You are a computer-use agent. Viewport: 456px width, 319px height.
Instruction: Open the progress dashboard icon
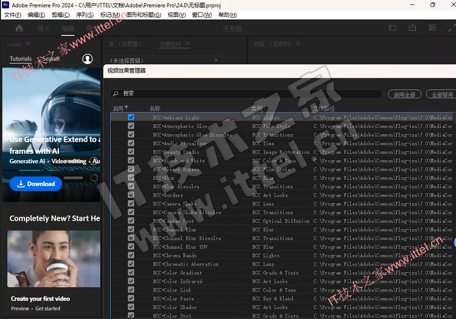tap(433, 27)
